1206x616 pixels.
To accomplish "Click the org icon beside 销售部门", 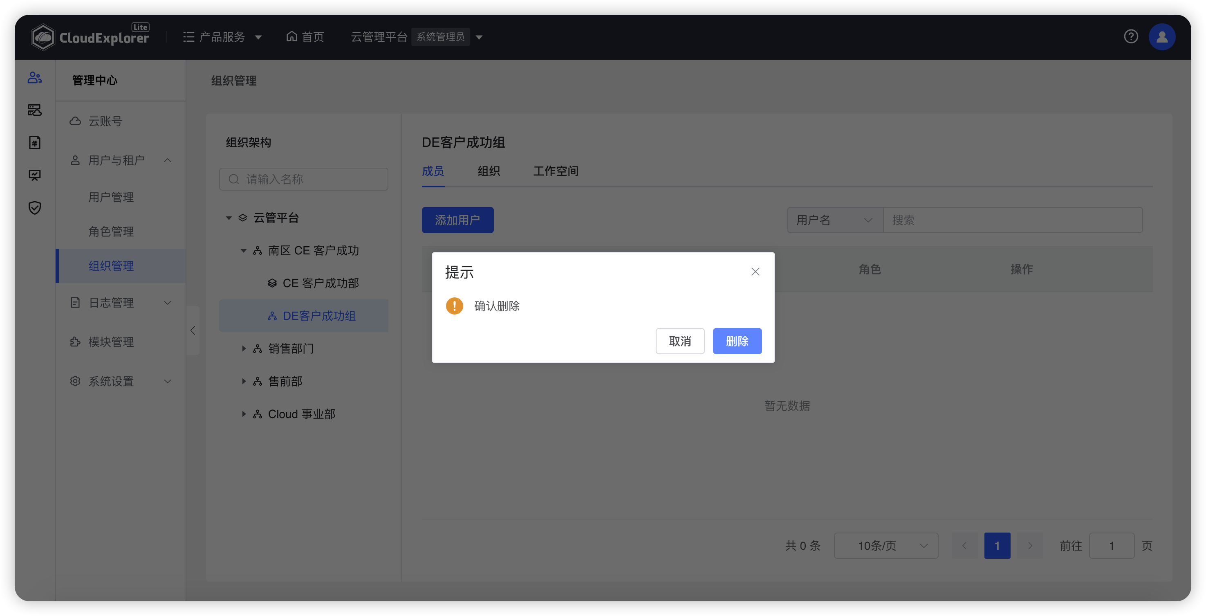I will coord(257,348).
